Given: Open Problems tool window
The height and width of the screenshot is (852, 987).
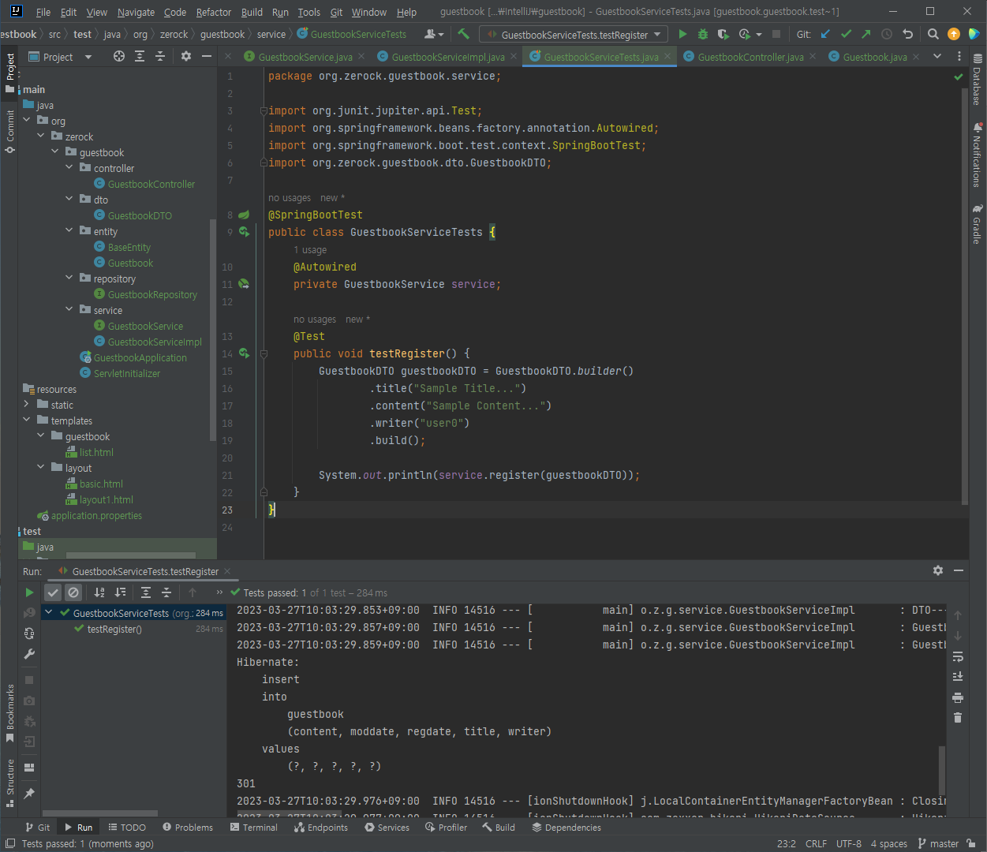Looking at the screenshot, I should coord(188,828).
